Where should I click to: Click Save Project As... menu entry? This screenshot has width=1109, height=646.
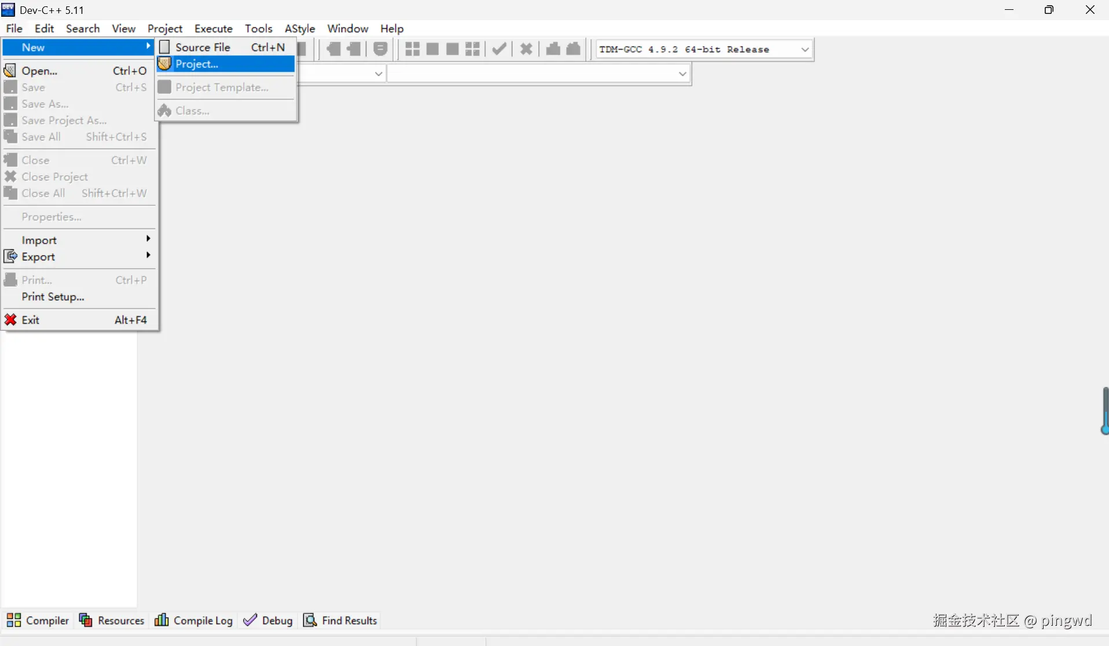coord(79,120)
